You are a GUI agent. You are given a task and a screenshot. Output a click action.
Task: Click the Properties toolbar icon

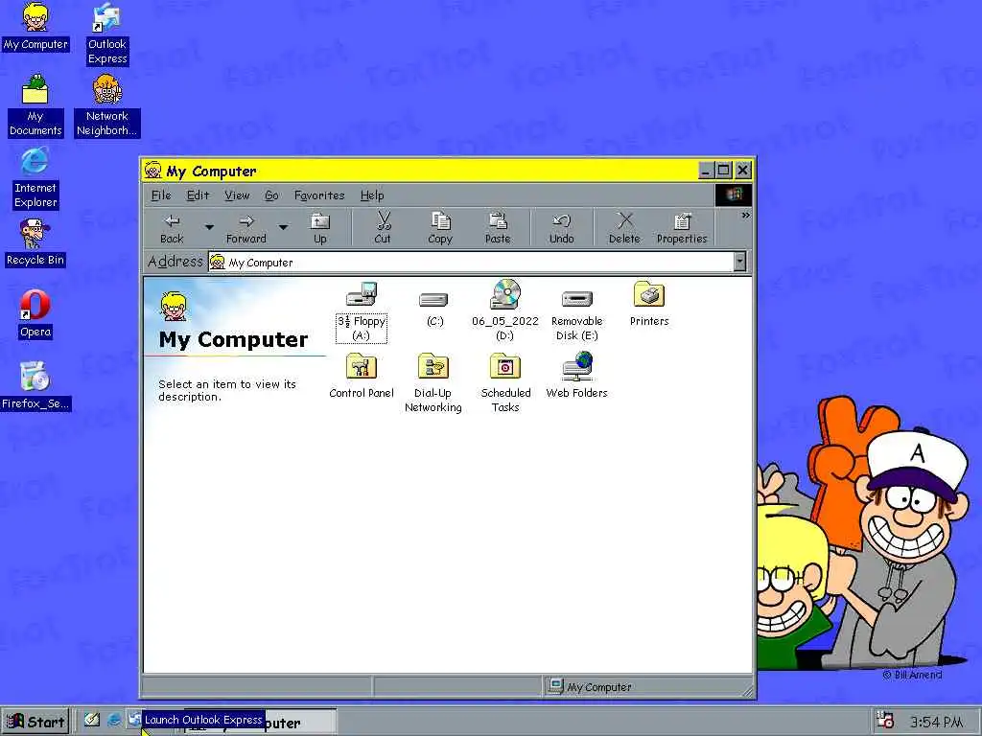[x=682, y=228]
